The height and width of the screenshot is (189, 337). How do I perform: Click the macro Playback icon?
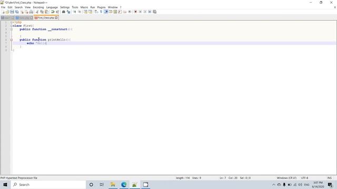click(x=145, y=12)
